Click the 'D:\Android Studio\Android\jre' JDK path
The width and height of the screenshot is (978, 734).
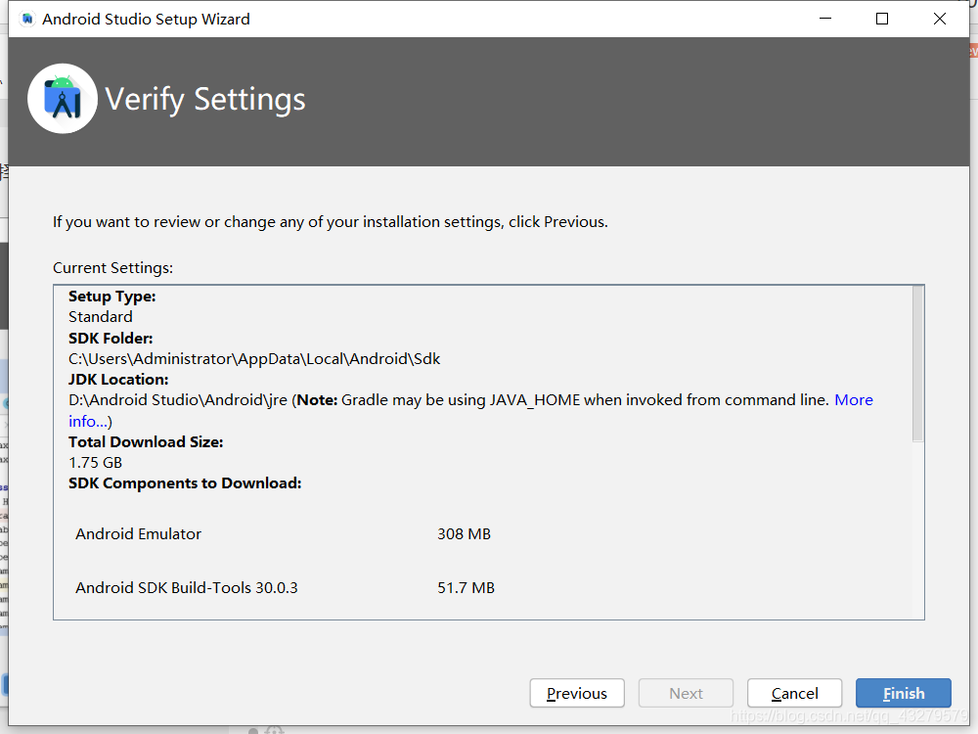pos(178,400)
